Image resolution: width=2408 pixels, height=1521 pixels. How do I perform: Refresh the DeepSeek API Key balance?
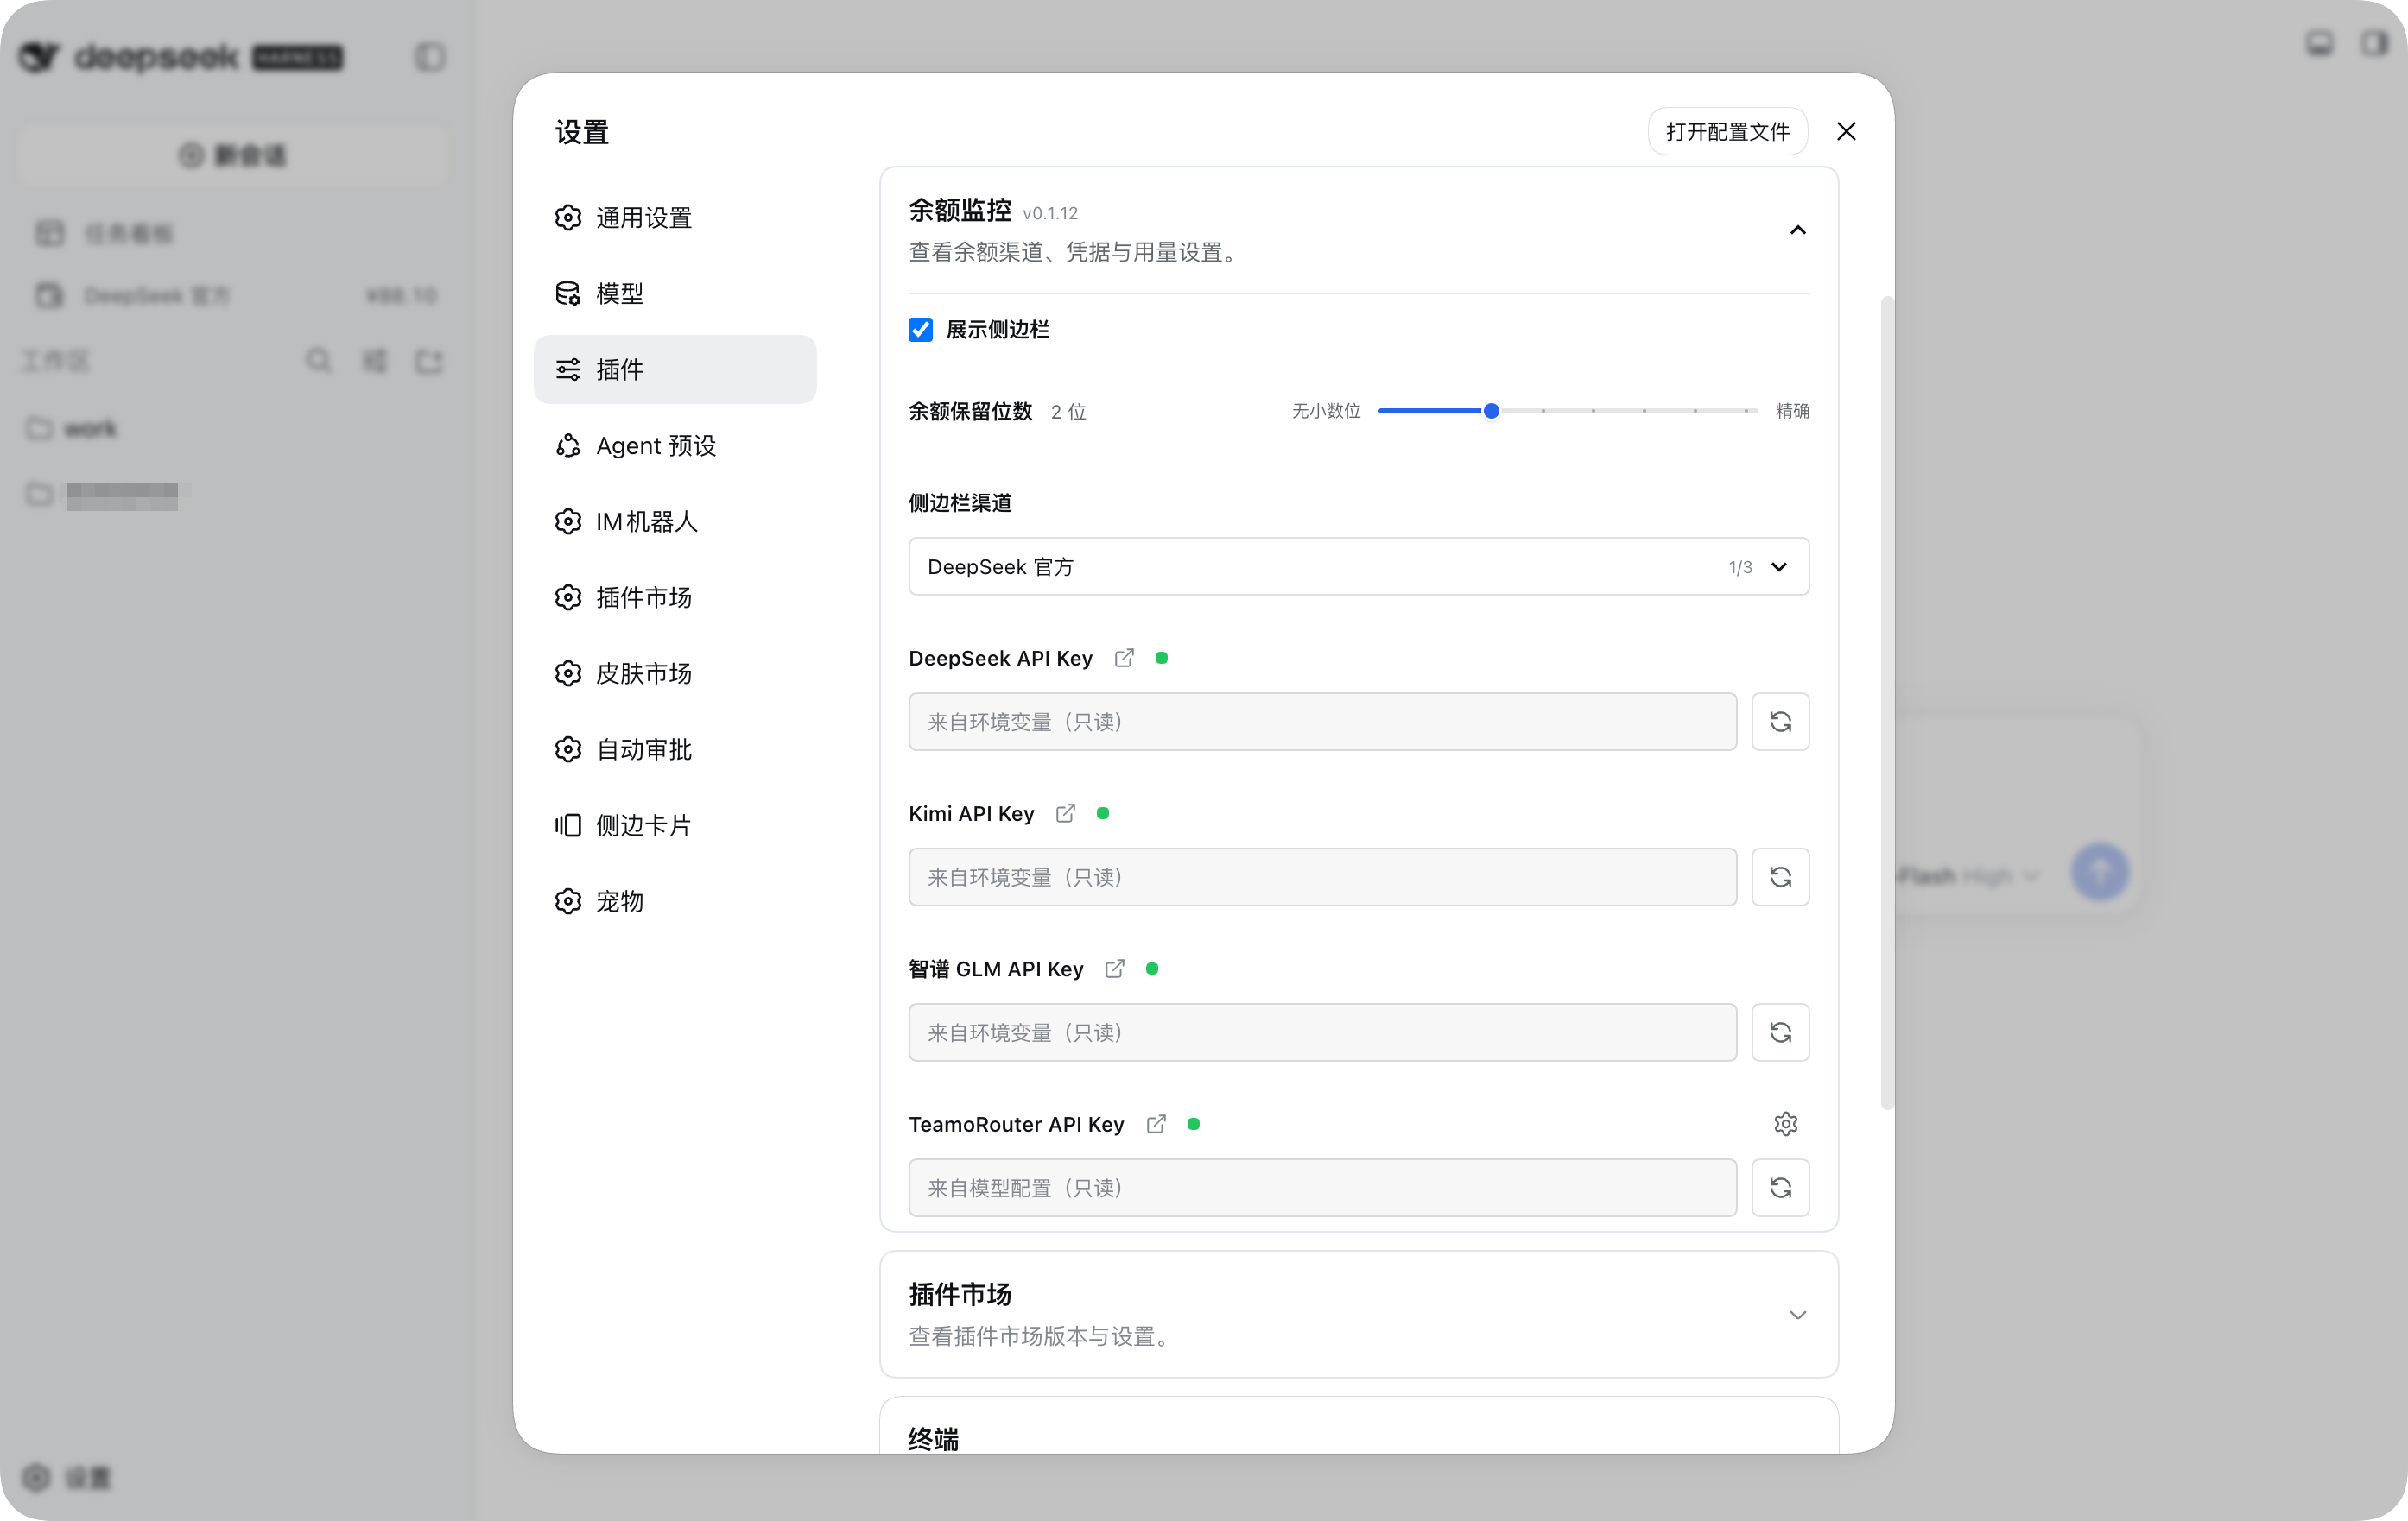pyautogui.click(x=1780, y=722)
